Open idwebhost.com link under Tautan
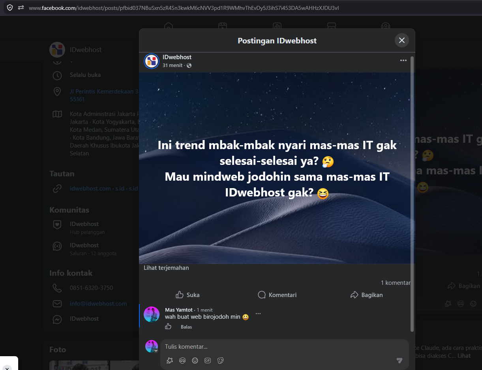 90,189
